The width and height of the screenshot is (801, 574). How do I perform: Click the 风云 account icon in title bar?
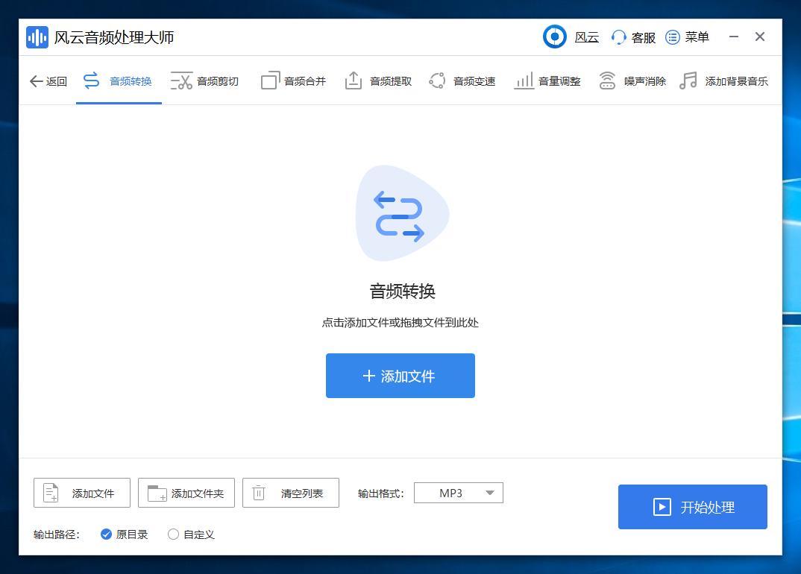click(555, 37)
